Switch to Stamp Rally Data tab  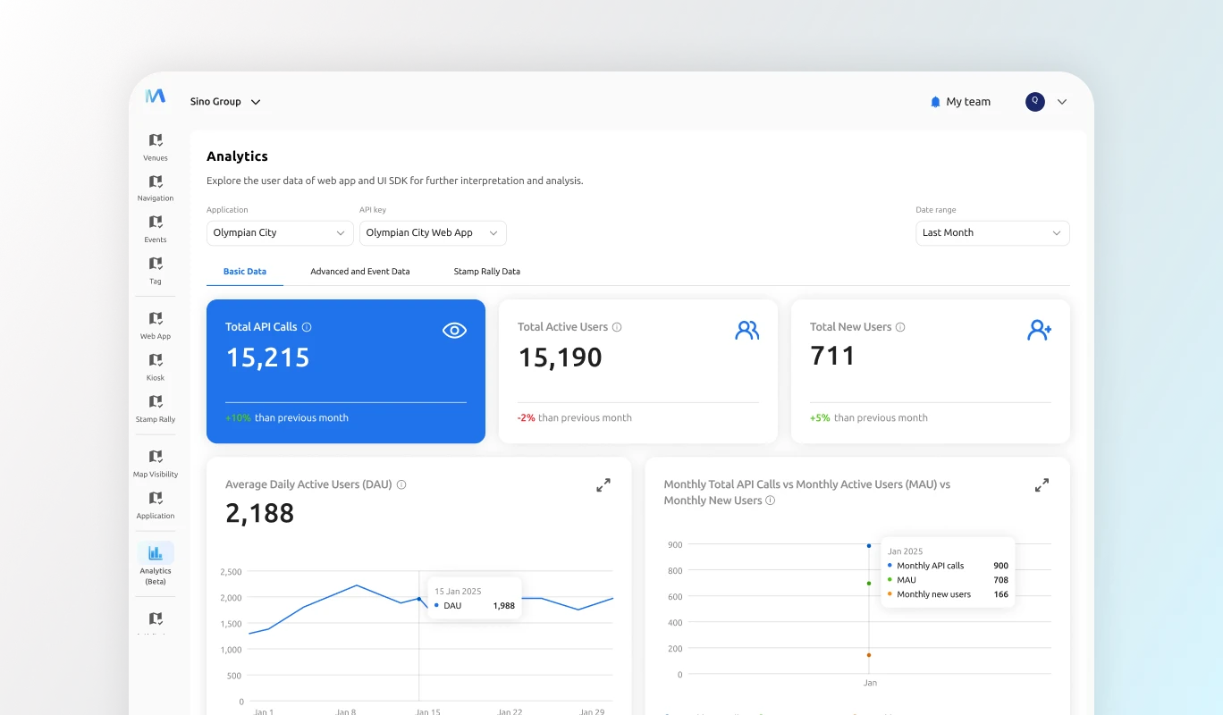487,271
